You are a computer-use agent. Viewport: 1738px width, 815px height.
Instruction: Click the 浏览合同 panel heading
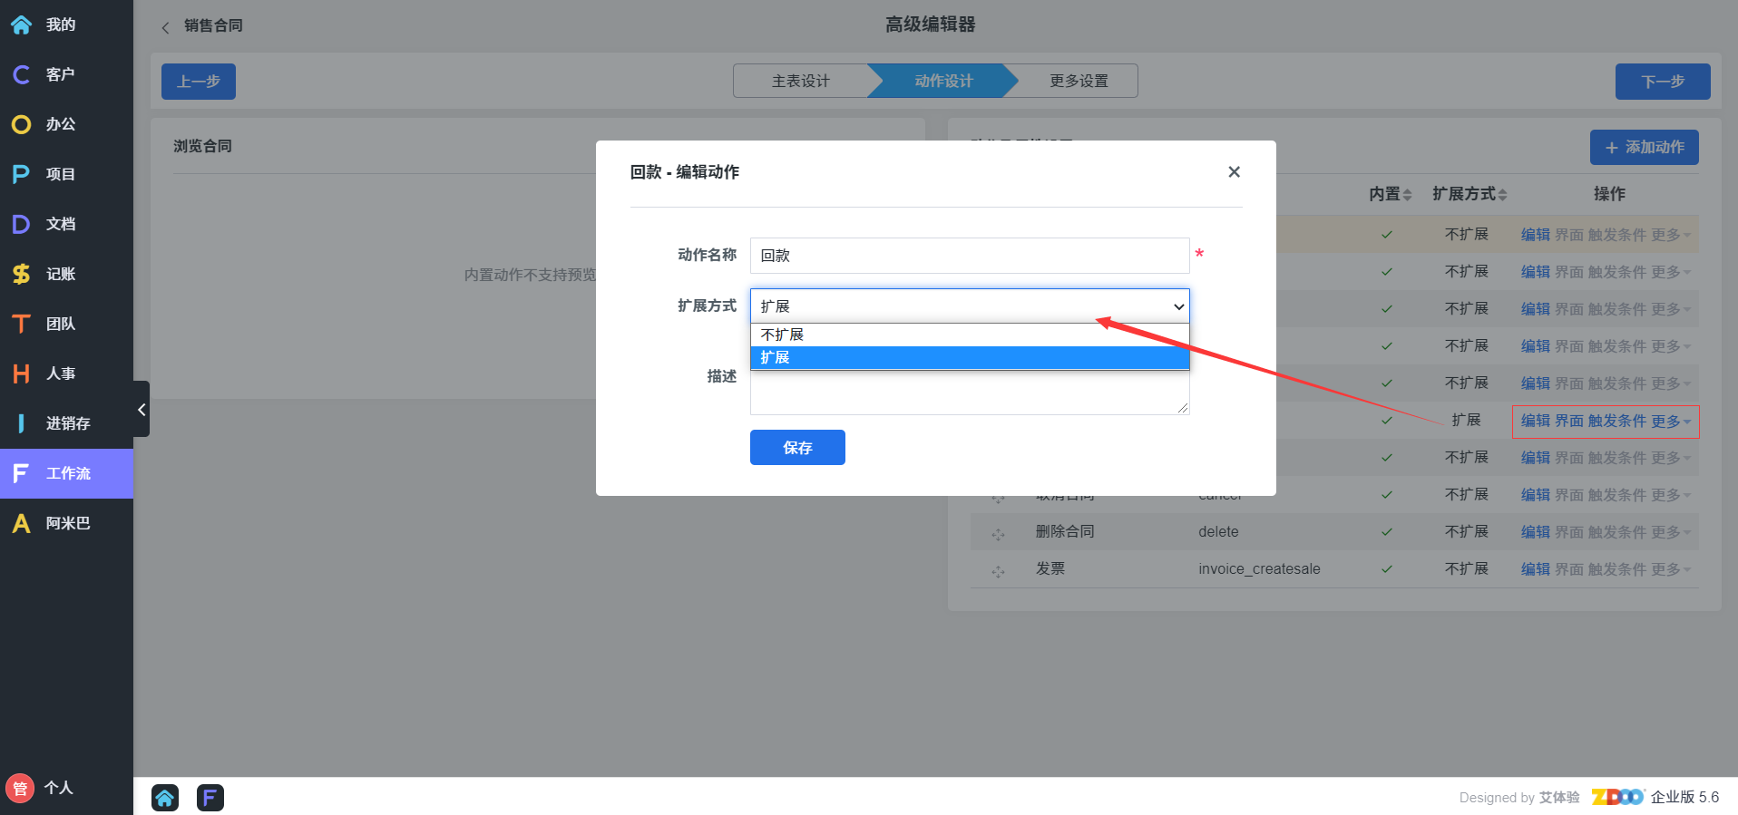click(x=203, y=146)
